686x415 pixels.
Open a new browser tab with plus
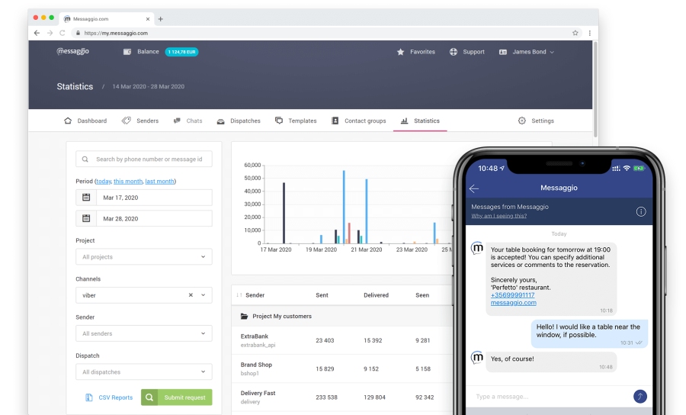[161, 19]
